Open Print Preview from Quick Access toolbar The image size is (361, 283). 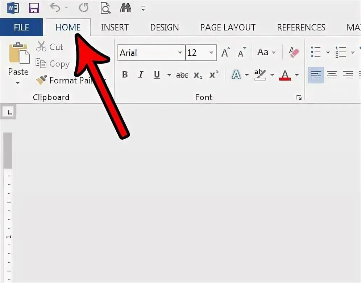click(x=105, y=8)
